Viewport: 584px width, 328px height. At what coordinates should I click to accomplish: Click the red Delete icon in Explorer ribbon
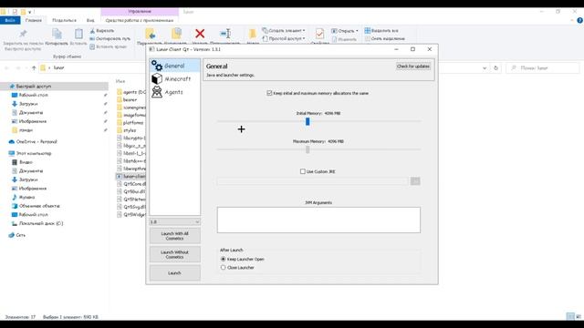pos(200,34)
